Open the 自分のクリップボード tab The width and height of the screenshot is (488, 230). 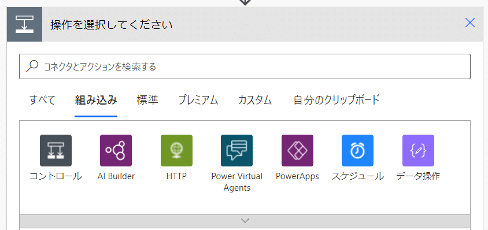(337, 100)
